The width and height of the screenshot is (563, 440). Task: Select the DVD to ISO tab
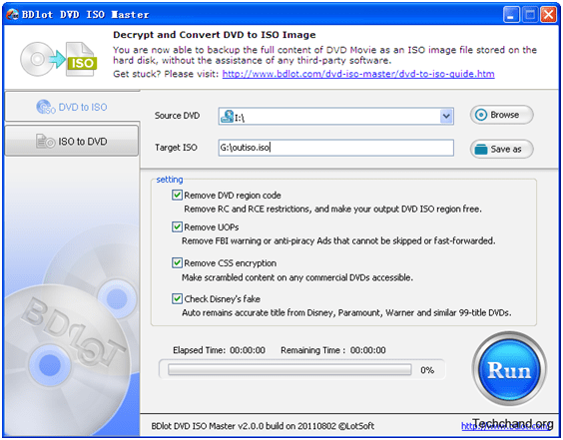coord(72,107)
